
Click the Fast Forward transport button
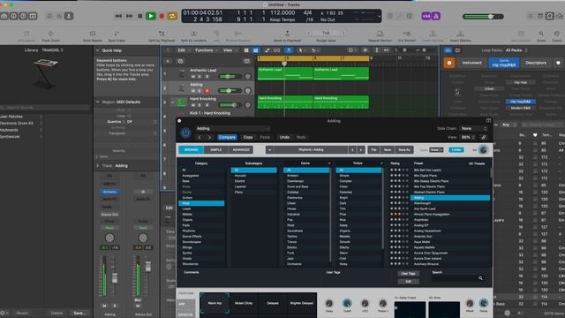[130, 16]
